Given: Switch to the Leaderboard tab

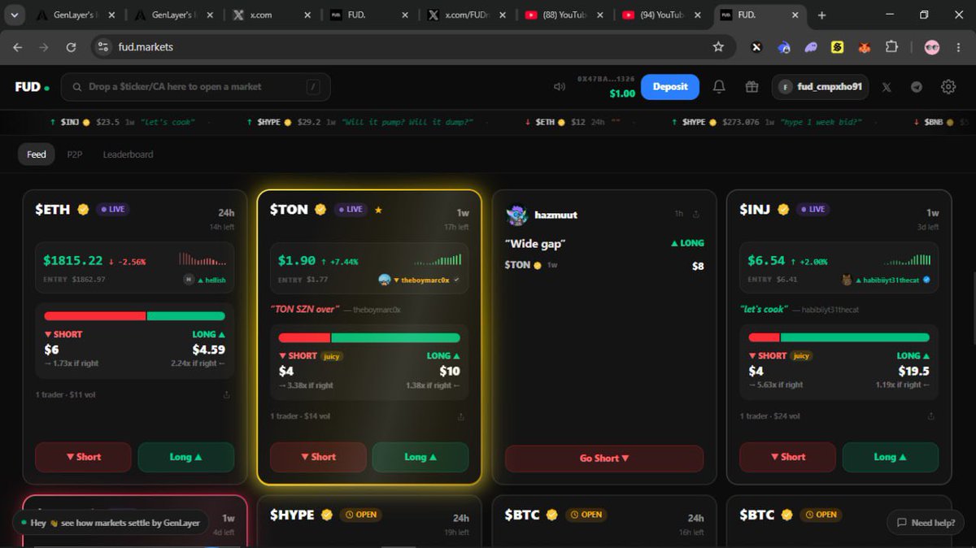Looking at the screenshot, I should pos(128,154).
